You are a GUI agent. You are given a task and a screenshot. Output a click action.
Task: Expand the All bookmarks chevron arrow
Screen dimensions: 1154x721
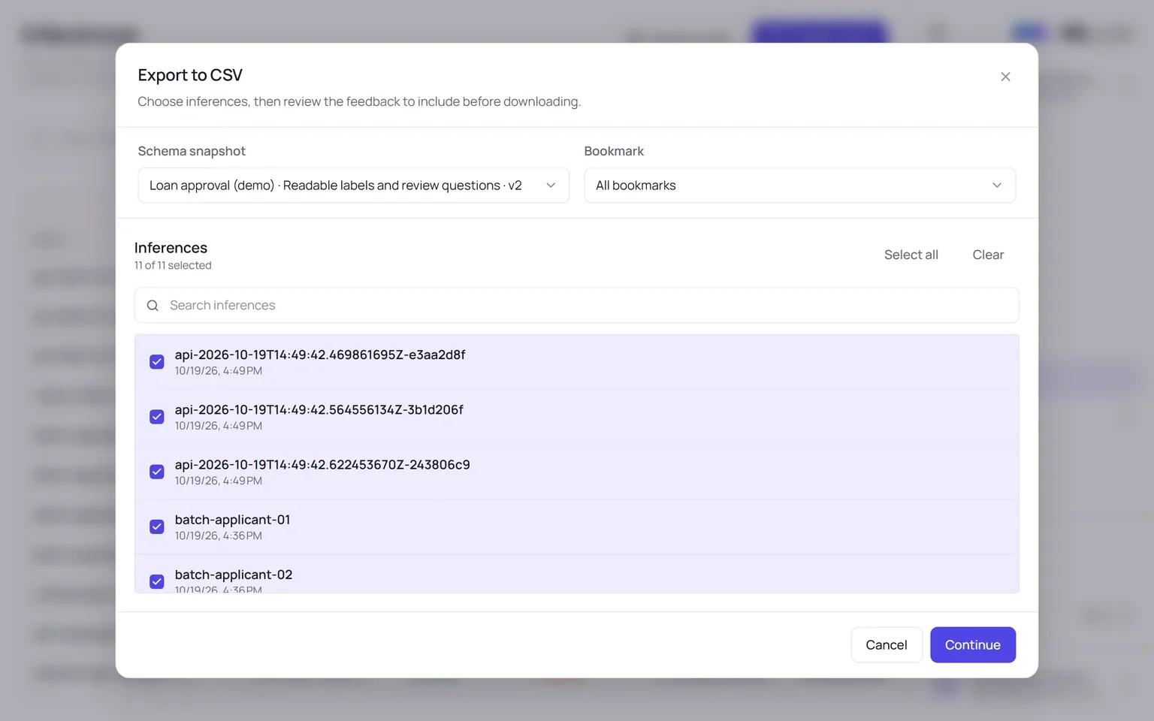(x=997, y=186)
